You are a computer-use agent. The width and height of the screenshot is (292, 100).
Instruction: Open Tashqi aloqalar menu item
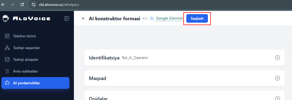pos(35,59)
